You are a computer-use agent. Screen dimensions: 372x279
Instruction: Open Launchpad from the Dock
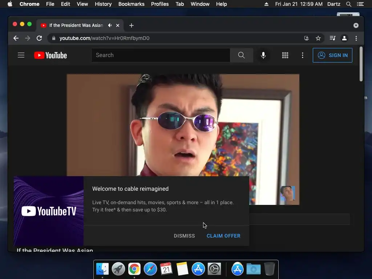click(118, 269)
